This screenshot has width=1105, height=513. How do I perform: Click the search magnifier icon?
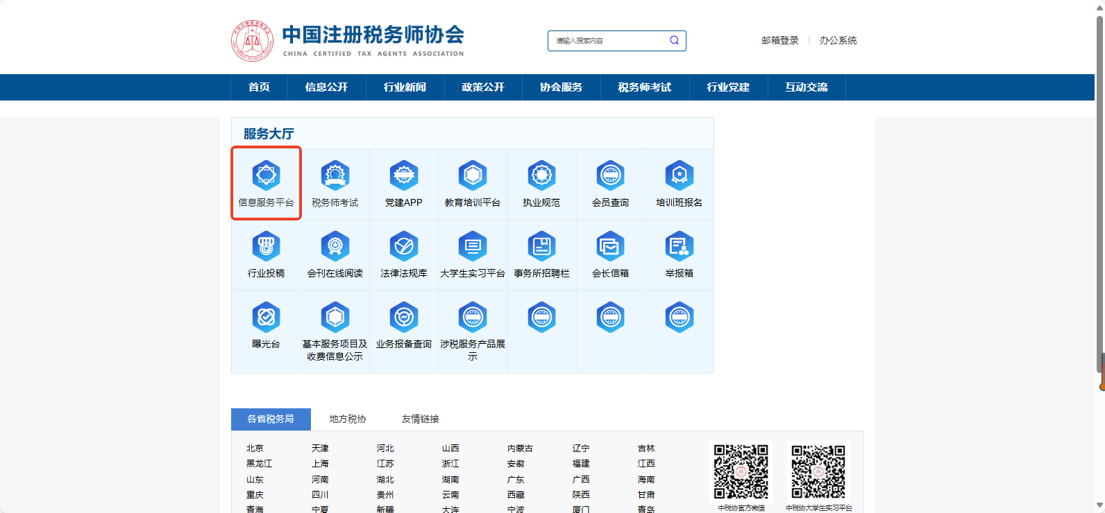pos(674,40)
